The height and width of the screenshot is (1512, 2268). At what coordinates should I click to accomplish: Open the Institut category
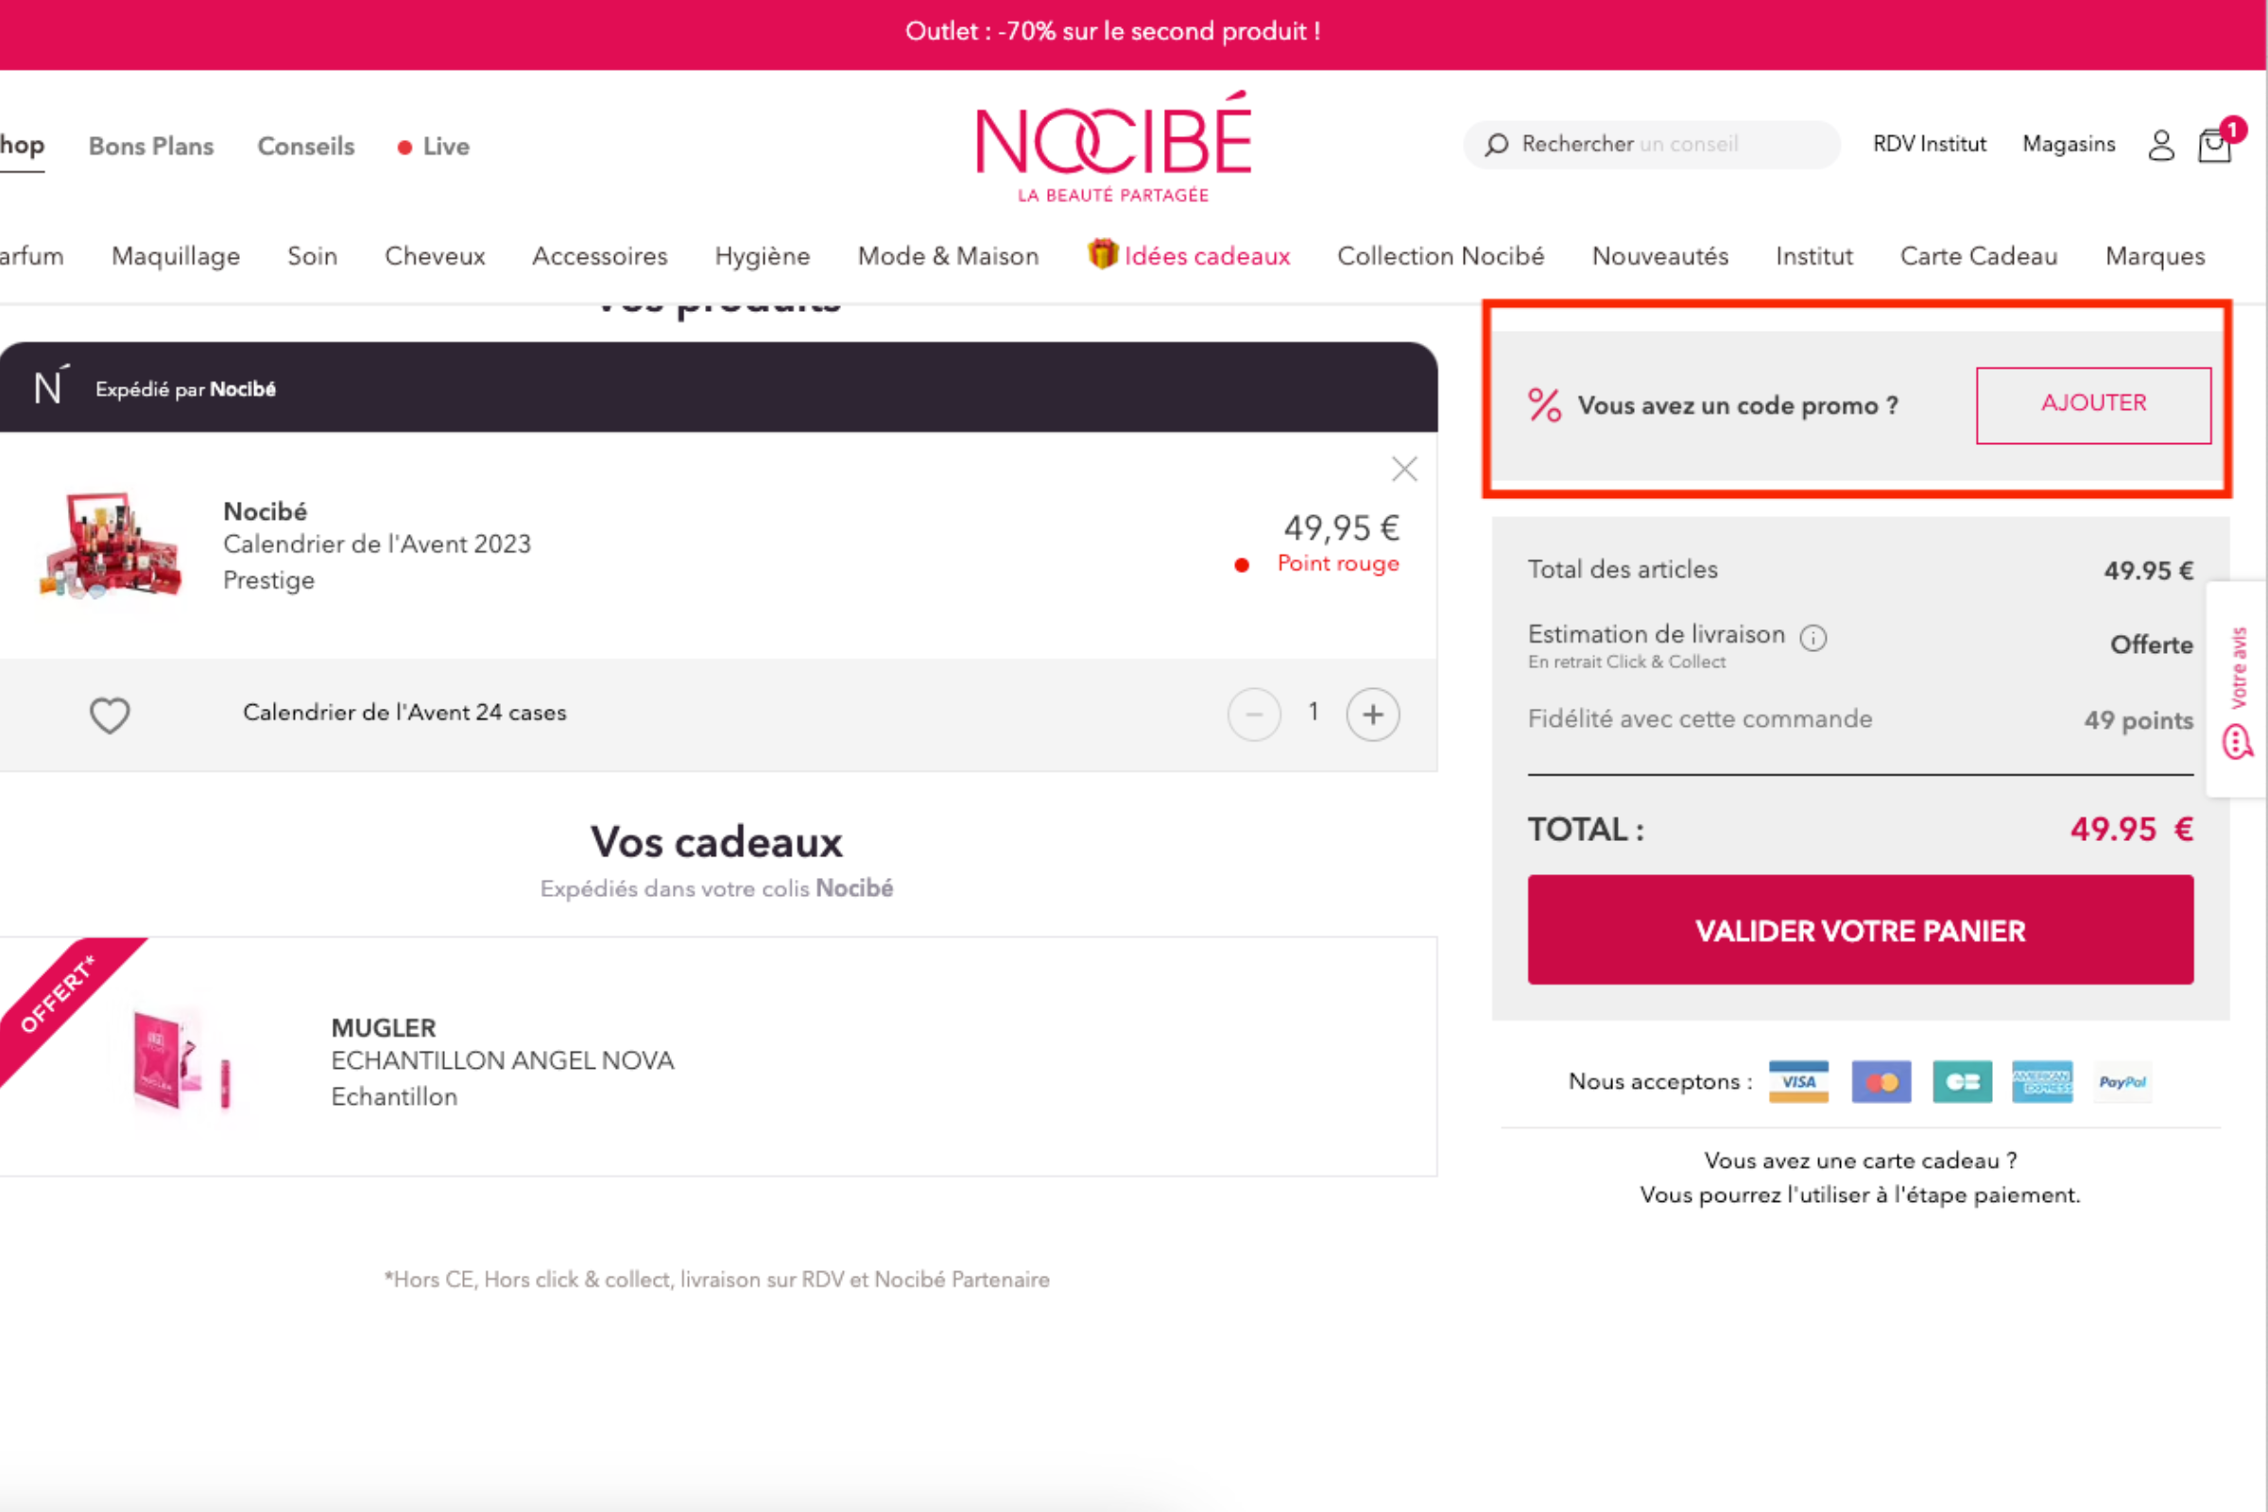[1813, 255]
